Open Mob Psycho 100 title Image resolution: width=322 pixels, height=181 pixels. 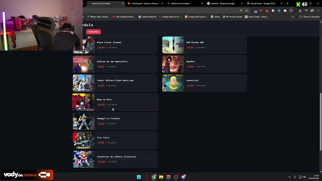(x=195, y=42)
